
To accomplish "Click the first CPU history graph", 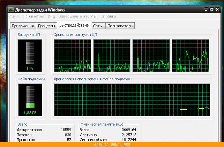I will (x=73, y=56).
